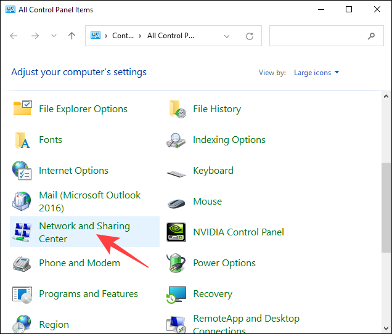392x334 pixels.
Task: Click the Network and Sharing Center icon
Action: click(x=23, y=232)
